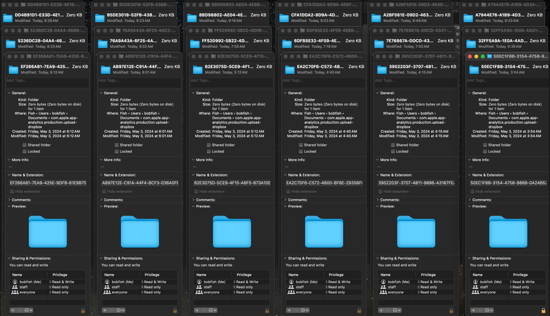This screenshot has width=550, height=316.
Task: Select bobfish (Me) row in 3952203F window
Action: (416, 282)
